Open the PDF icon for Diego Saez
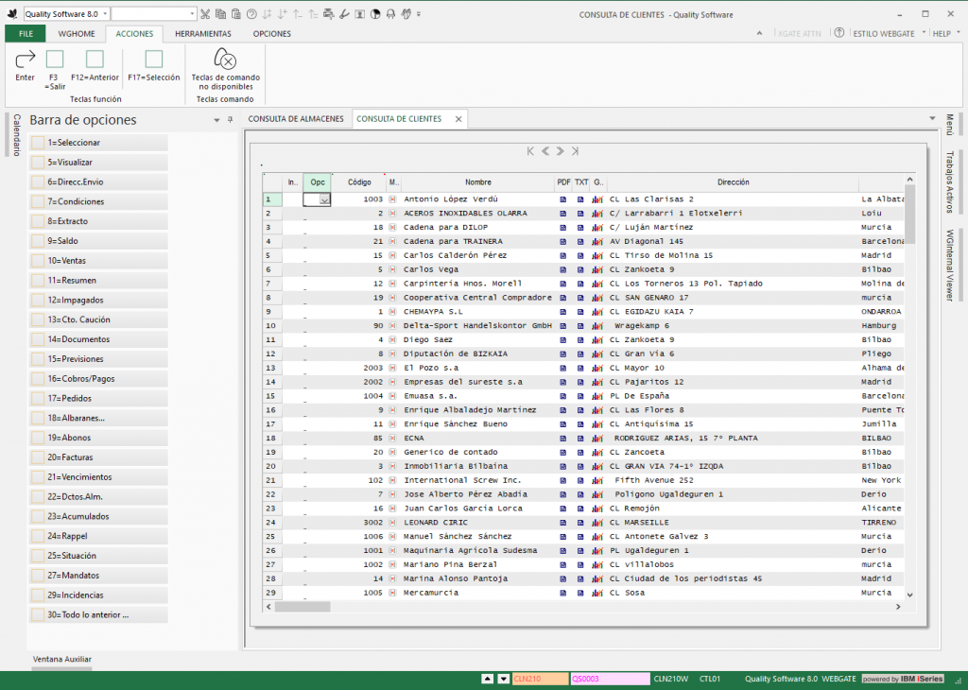 coord(563,340)
